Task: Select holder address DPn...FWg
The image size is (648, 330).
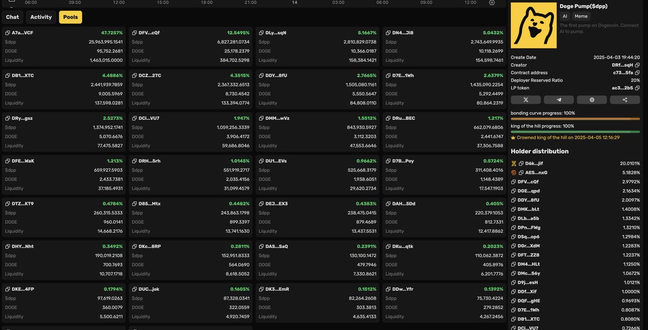Action: [x=529, y=228]
